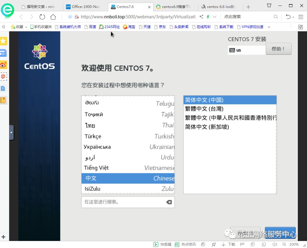The height and width of the screenshot is (248, 307).
Task: Open the Weibo sidebar icon
Action: coord(3,65)
